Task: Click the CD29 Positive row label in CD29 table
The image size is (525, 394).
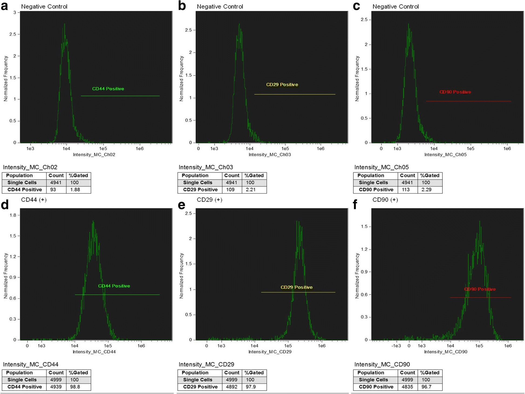Action: coord(200,387)
